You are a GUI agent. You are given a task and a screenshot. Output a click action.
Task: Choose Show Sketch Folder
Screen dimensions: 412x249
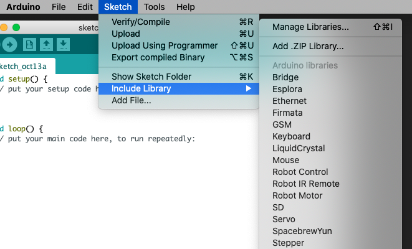coord(179,77)
